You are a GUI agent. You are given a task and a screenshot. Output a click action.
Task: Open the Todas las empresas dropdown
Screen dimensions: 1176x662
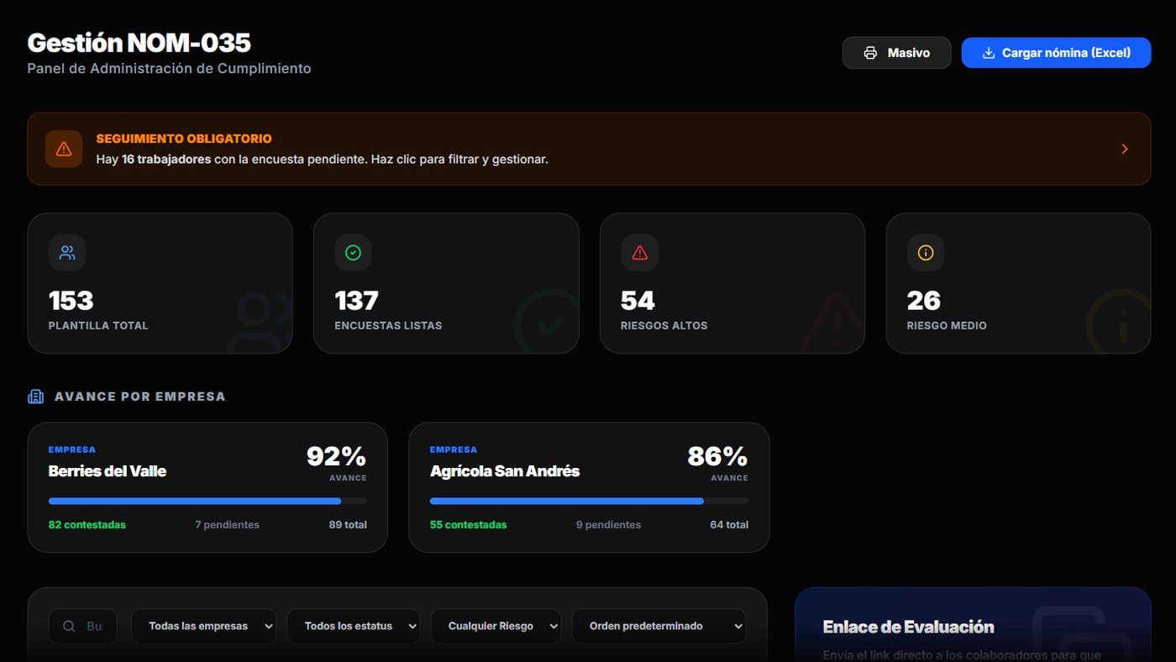click(204, 626)
